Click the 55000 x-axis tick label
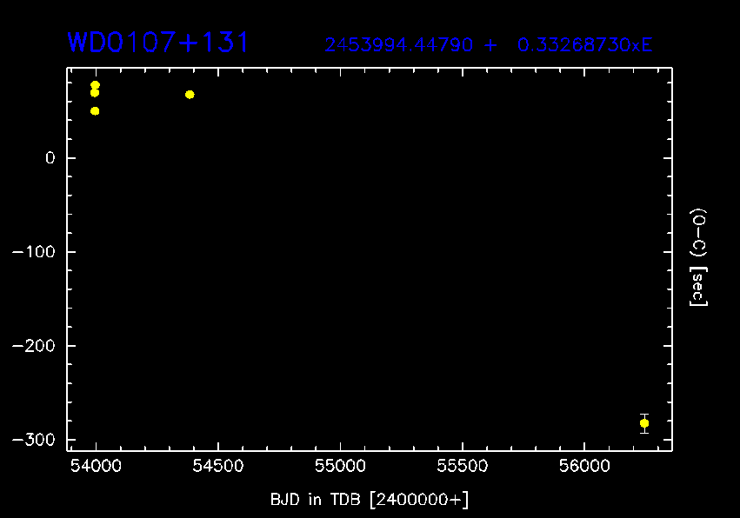The height and width of the screenshot is (518, 740). click(x=340, y=467)
